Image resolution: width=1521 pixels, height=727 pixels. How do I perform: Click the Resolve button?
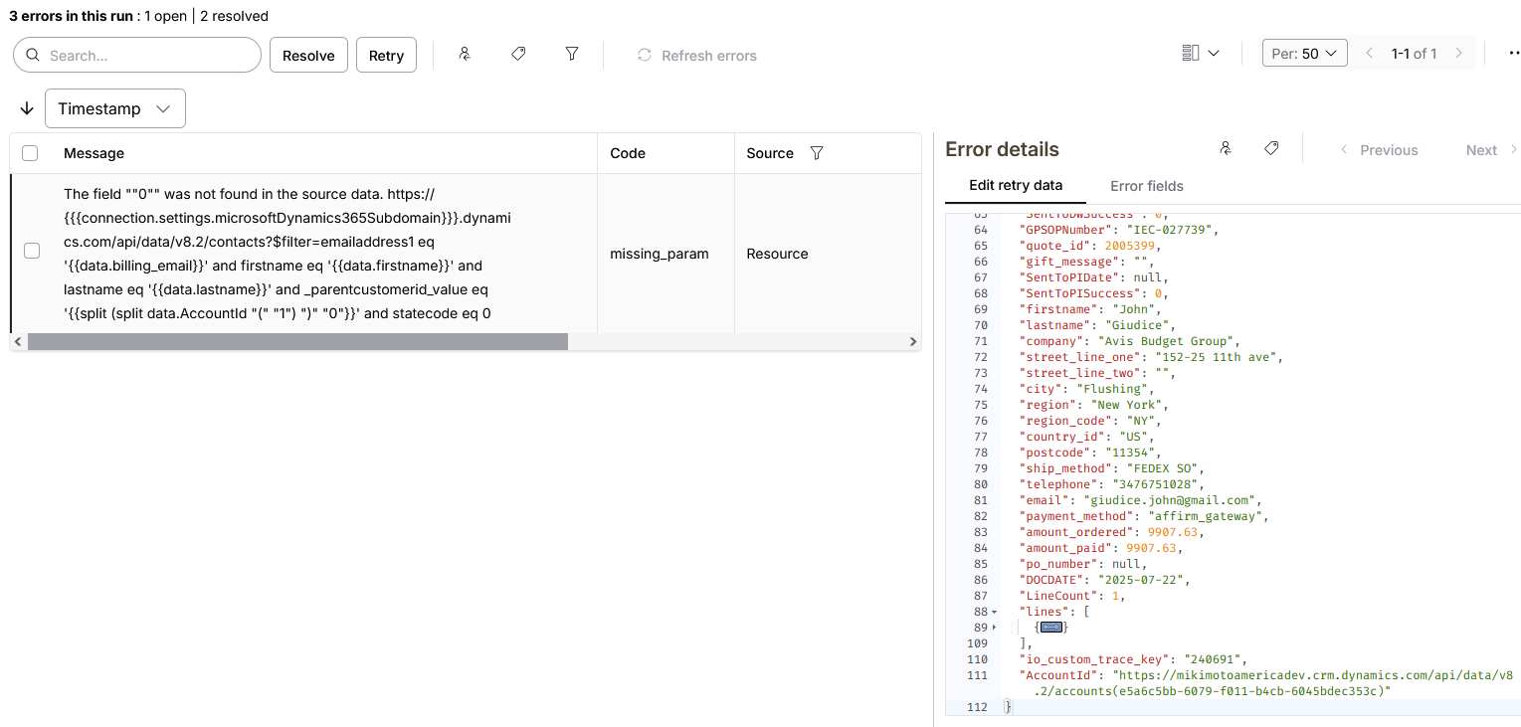308,56
